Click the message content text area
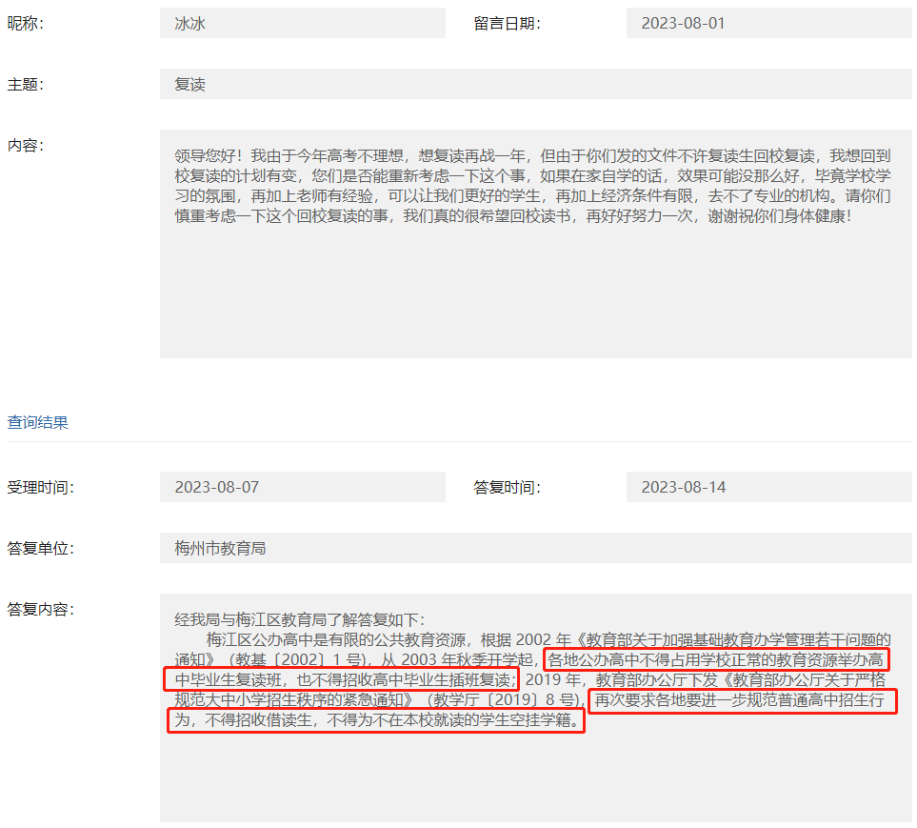 coord(536,243)
